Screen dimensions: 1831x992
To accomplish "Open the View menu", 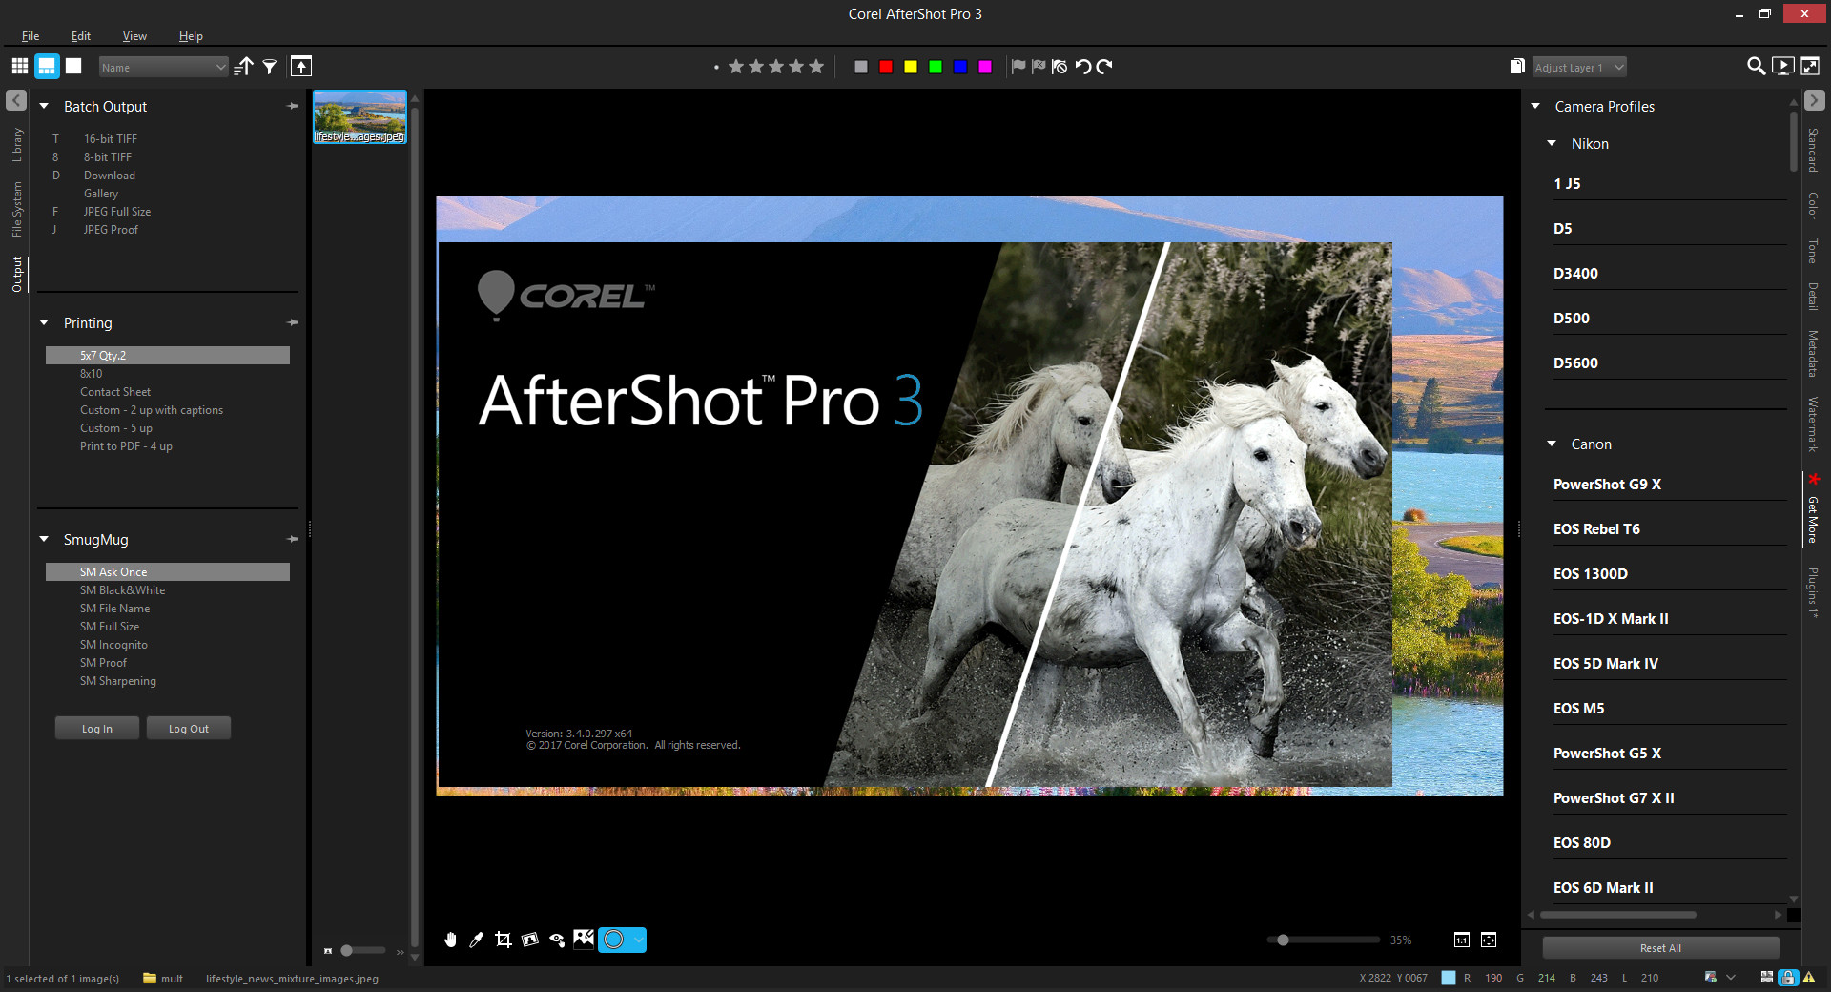I will click(x=134, y=36).
